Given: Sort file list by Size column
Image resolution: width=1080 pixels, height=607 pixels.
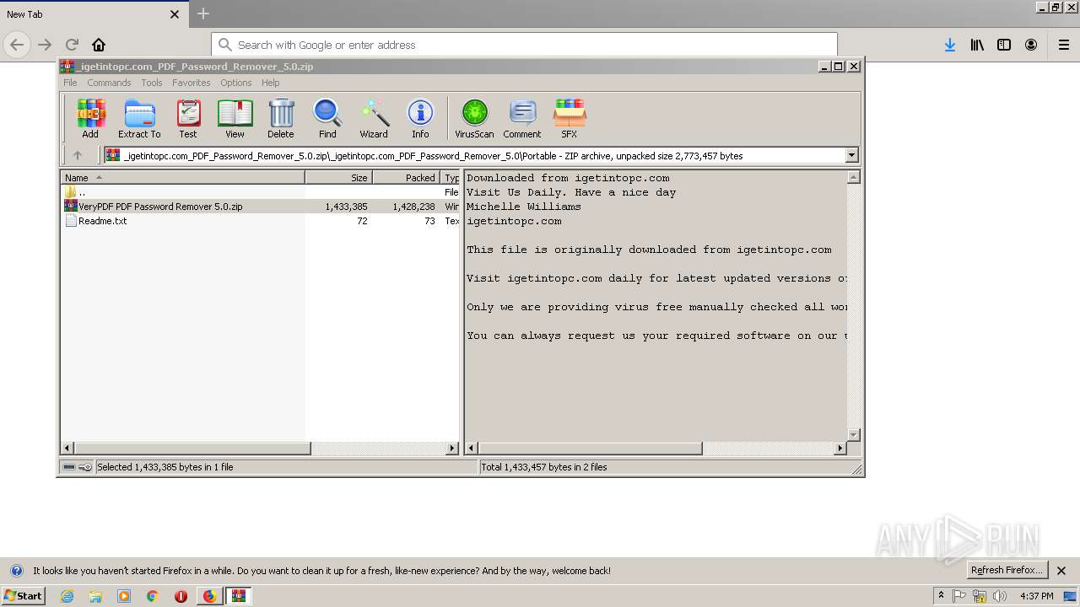Looking at the screenshot, I should coord(339,177).
